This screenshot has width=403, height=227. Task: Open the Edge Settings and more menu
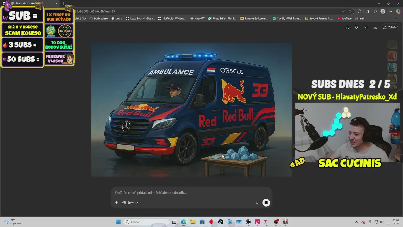[x=390, y=11]
